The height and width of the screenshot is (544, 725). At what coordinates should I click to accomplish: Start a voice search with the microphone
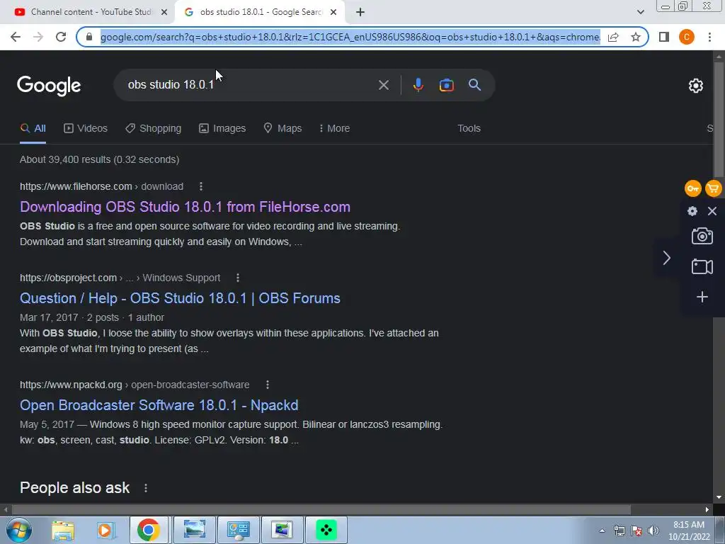coord(418,85)
